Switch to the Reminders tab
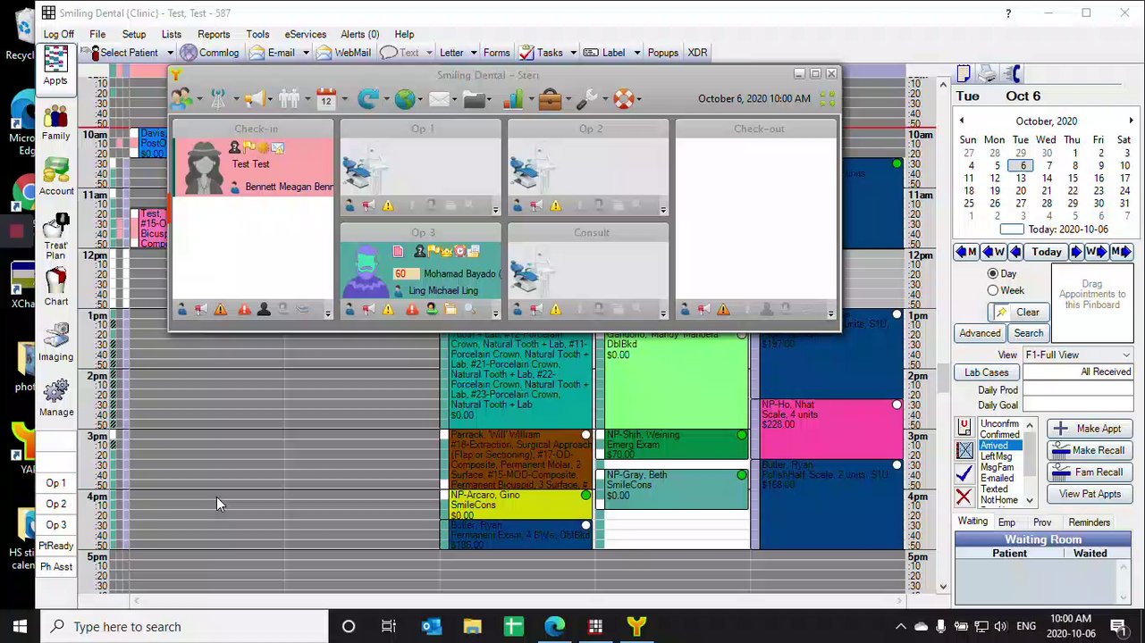The width and height of the screenshot is (1145, 643). [x=1089, y=522]
